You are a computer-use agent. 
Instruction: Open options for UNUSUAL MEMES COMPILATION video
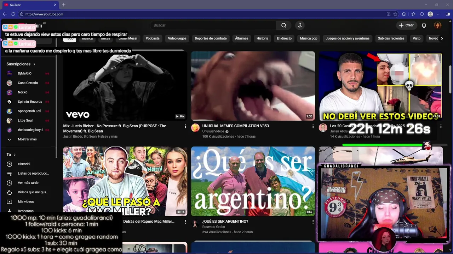click(x=313, y=126)
